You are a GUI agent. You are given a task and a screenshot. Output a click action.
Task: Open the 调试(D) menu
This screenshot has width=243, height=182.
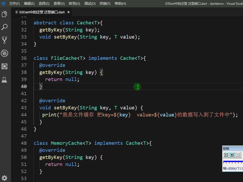[x=90, y=3]
